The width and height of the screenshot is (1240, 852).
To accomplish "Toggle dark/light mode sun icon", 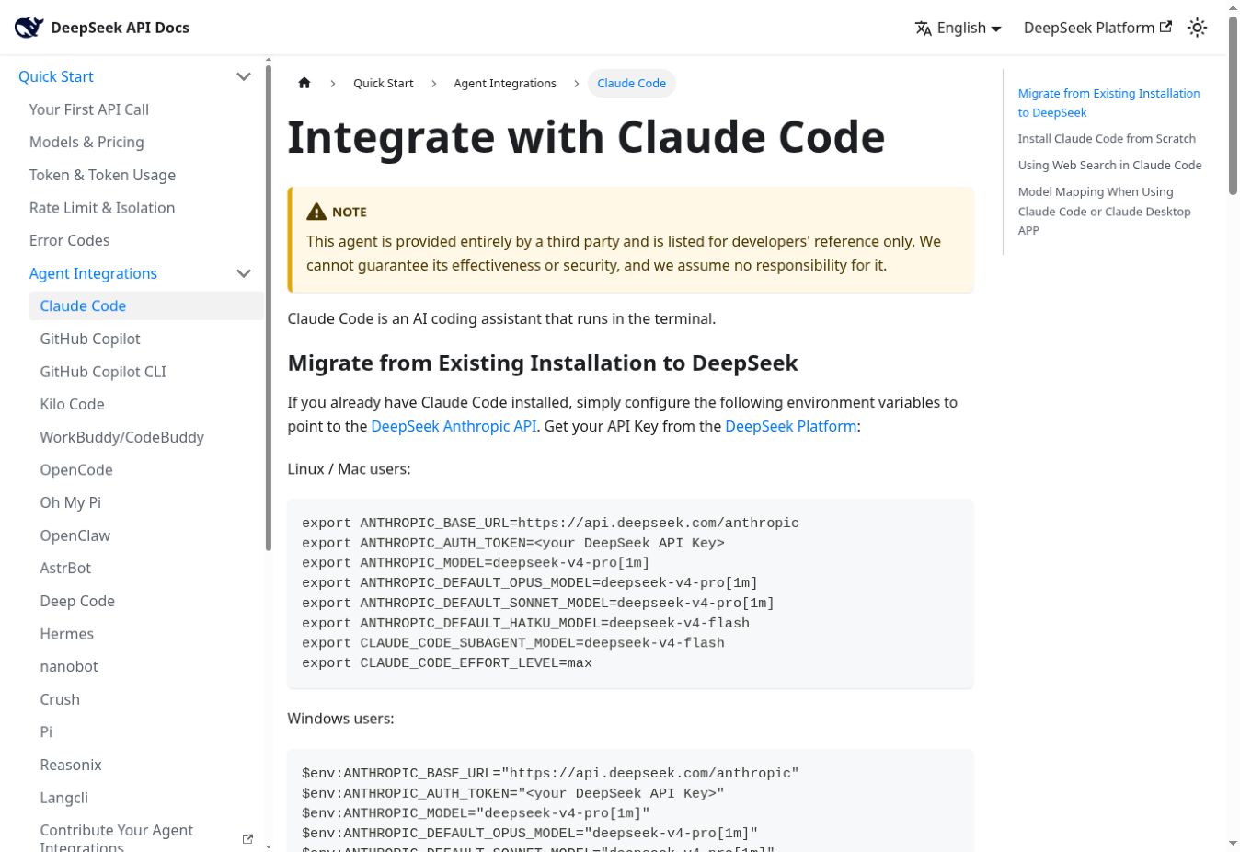I will pyautogui.click(x=1197, y=28).
